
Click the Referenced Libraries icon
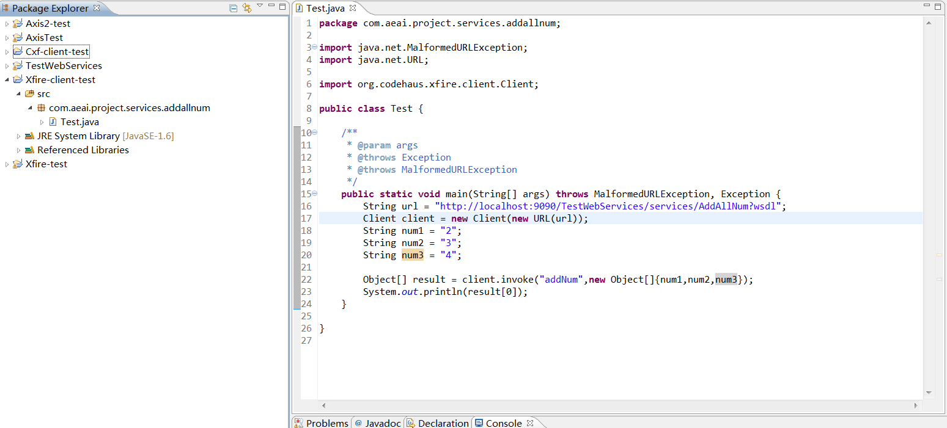[29, 150]
